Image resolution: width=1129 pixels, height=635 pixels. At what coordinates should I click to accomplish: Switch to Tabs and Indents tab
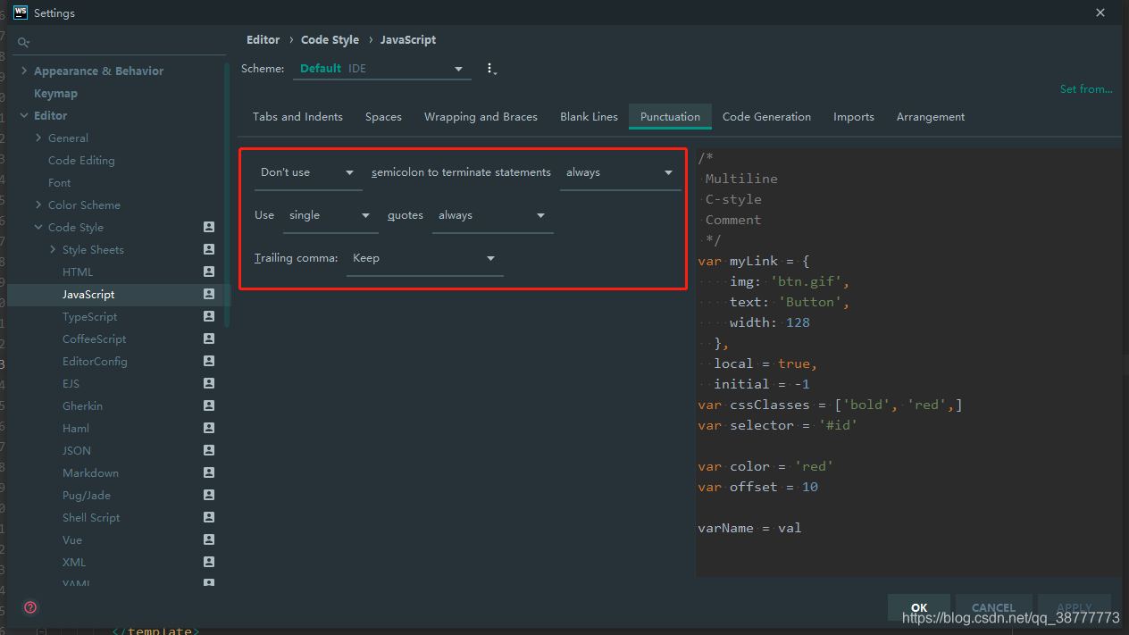(297, 117)
